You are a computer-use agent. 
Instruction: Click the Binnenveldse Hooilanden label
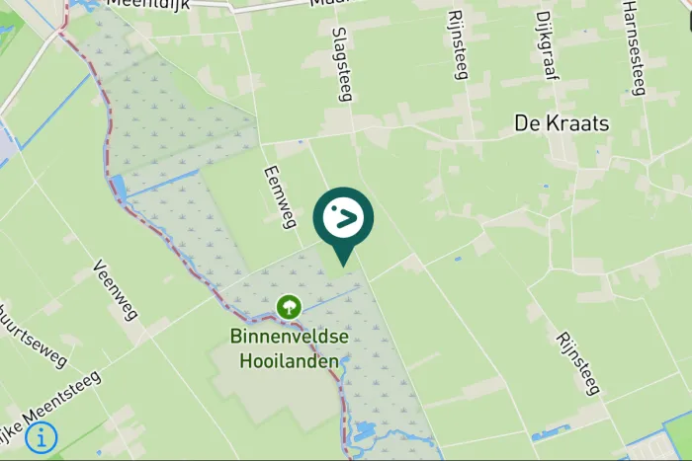click(289, 348)
